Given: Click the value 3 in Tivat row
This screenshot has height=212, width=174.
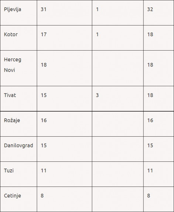Looking at the screenshot, I should coord(97,95).
